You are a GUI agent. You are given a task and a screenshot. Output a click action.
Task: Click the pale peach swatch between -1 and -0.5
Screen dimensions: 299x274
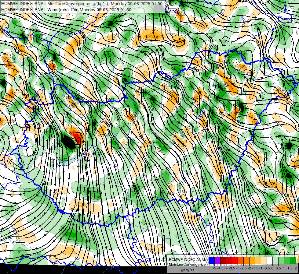click(264, 260)
